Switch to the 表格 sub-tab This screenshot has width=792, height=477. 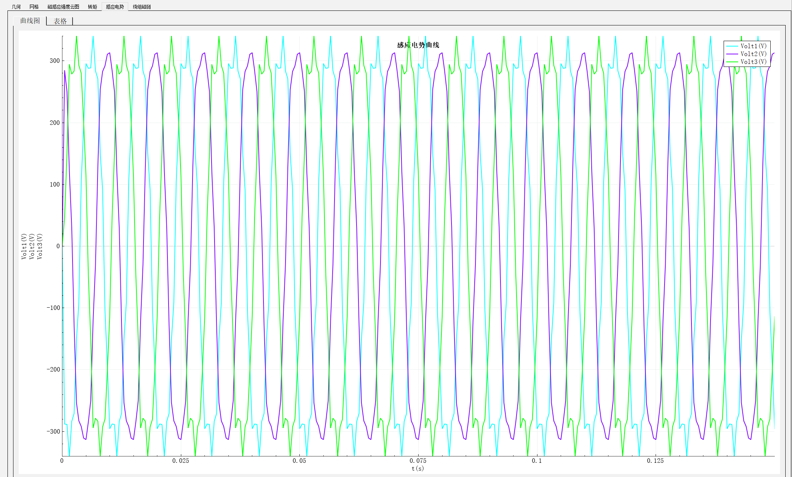point(60,21)
